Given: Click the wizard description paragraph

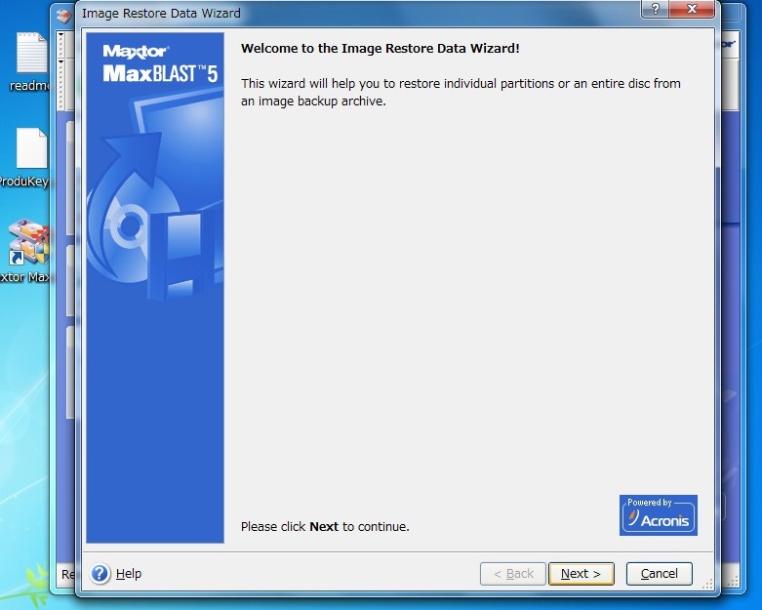Looking at the screenshot, I should point(461,92).
